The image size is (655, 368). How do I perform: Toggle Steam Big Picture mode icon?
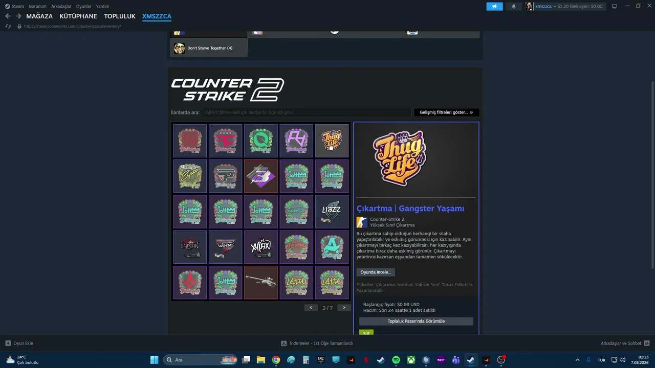click(615, 6)
